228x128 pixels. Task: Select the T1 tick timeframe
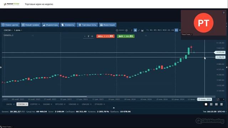pyautogui.click(x=147, y=30)
